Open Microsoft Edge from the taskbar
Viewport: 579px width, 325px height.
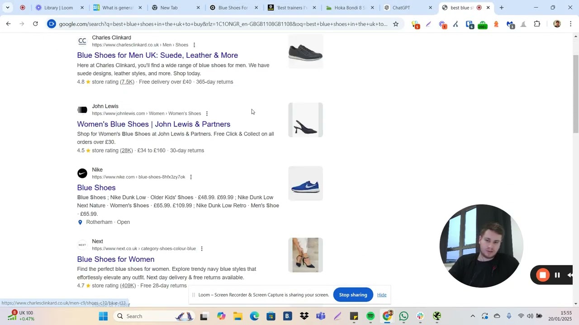(254, 316)
